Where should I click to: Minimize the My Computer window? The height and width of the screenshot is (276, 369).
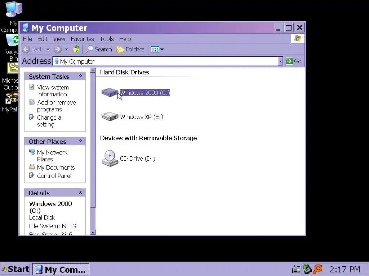tap(279, 28)
